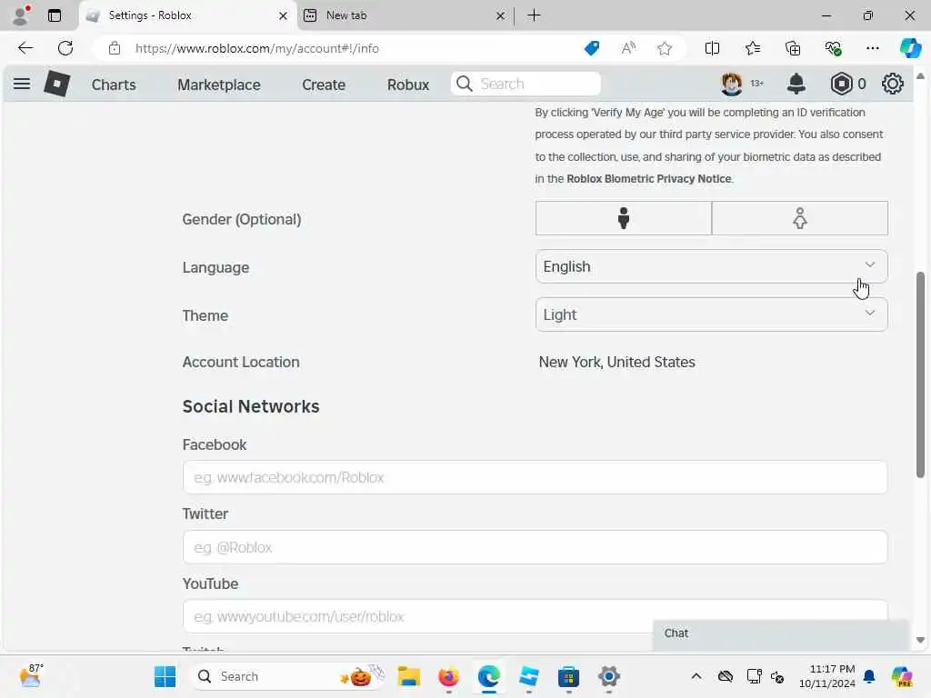Open the Roblox settings gear icon
931x698 pixels.
coord(893,84)
